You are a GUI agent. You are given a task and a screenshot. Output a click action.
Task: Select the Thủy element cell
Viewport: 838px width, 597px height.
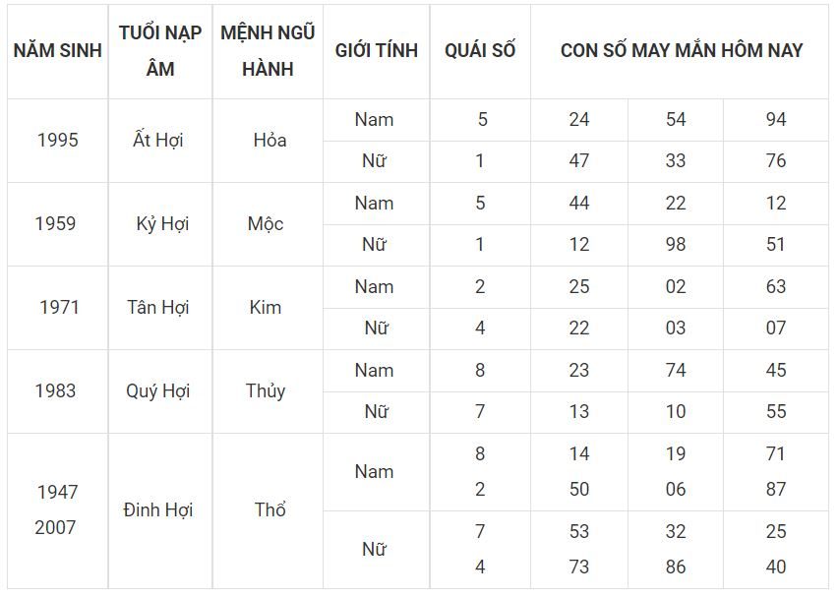tap(268, 391)
